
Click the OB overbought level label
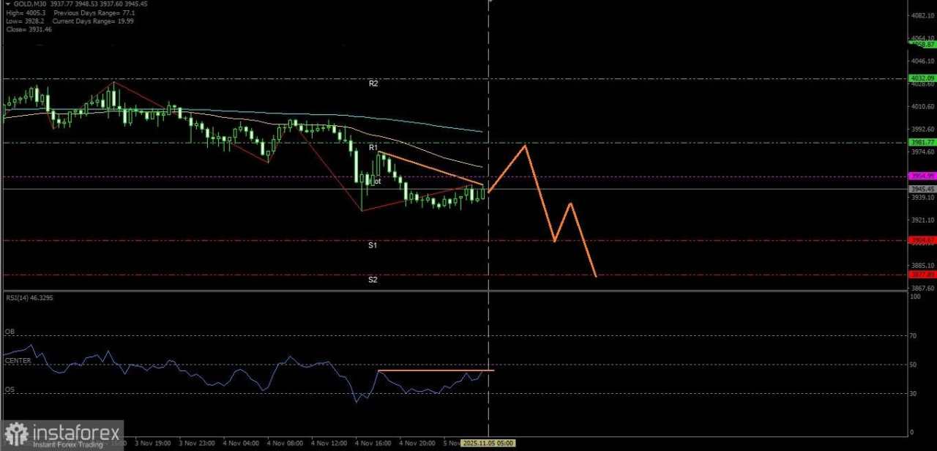click(10, 332)
